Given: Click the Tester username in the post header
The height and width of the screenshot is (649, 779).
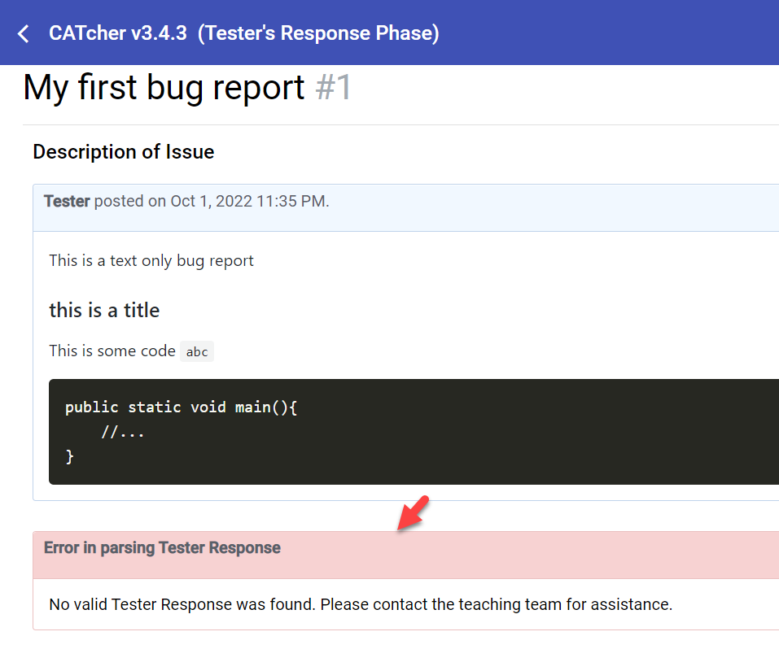Looking at the screenshot, I should tap(66, 201).
